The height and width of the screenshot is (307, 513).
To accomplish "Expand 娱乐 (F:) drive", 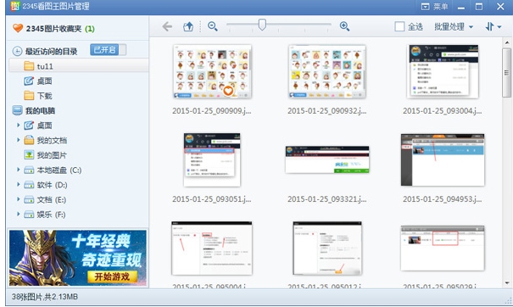I will click(19, 214).
